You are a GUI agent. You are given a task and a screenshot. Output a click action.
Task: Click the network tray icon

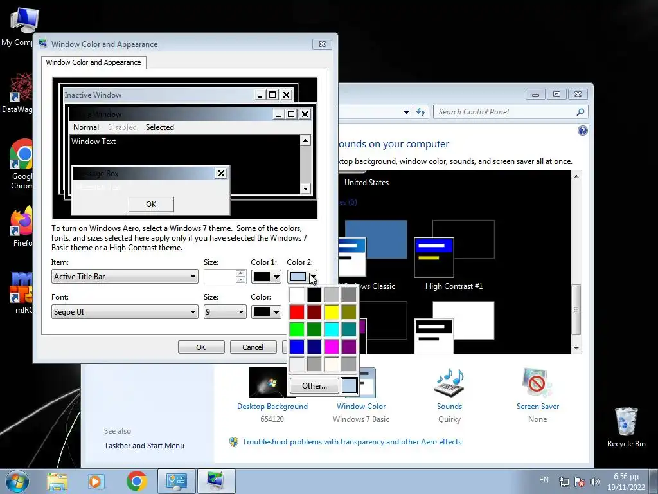(x=564, y=482)
